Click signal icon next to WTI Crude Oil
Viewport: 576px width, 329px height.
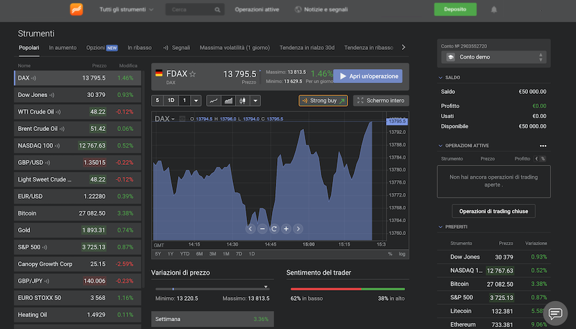coord(58,112)
